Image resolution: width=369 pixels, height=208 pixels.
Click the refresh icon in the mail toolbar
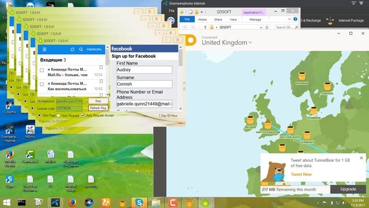[72, 49]
